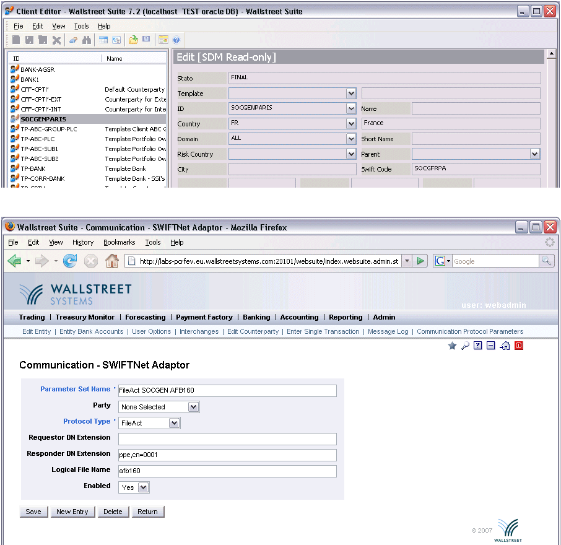Open the Protocol Type dropdown showing FileAct
561x545 pixels.
[x=174, y=423]
